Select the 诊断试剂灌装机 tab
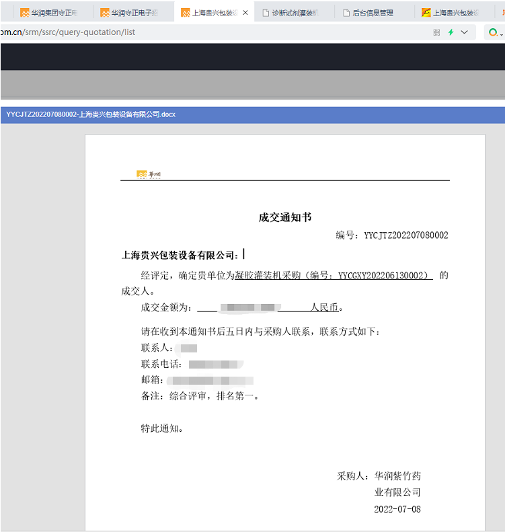The height and width of the screenshot is (532, 505). coord(295,13)
